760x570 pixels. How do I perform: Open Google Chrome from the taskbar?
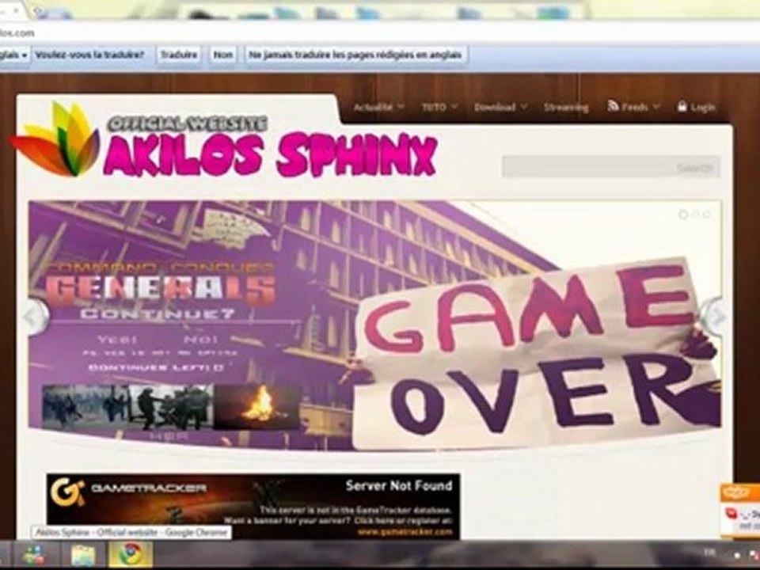coord(131,555)
